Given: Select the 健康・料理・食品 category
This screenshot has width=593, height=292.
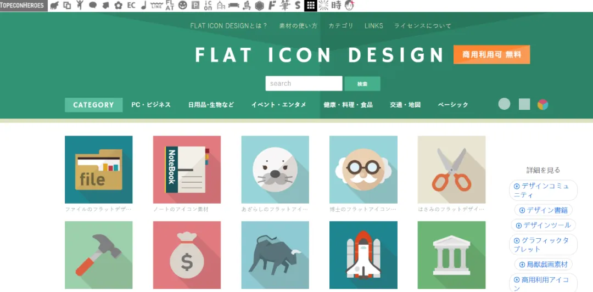Looking at the screenshot, I should (x=348, y=105).
